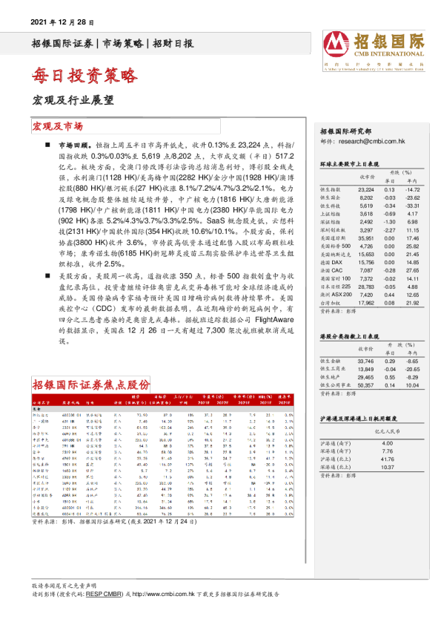Screen dimensions: 441x625
Task: Click the 澳洲 ASX 200 row label
Action: 336,295
